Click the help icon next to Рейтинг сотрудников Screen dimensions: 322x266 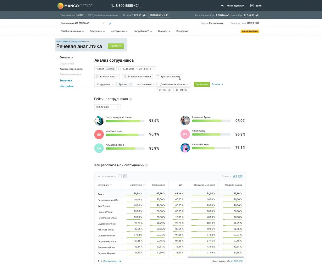130,99
